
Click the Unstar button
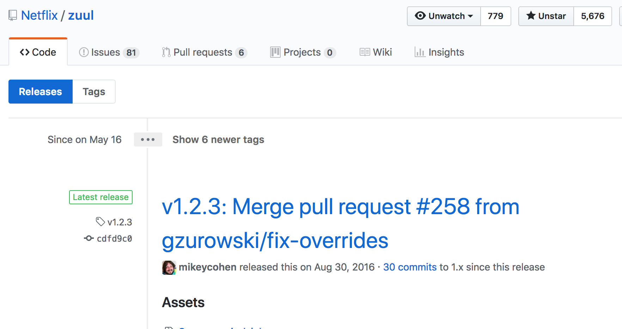[546, 16]
